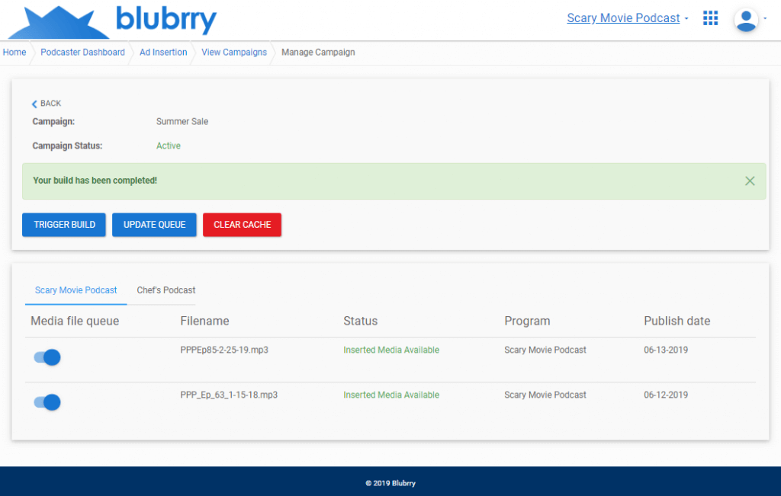
Task: Click publish date 06-12-2019
Action: pos(666,395)
